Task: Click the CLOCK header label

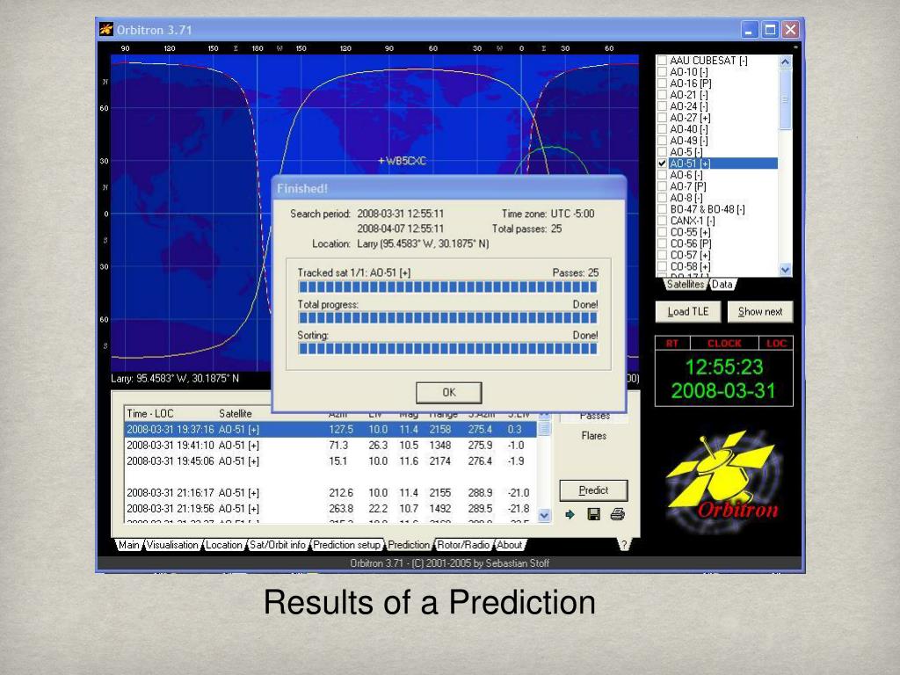Action: pos(724,344)
